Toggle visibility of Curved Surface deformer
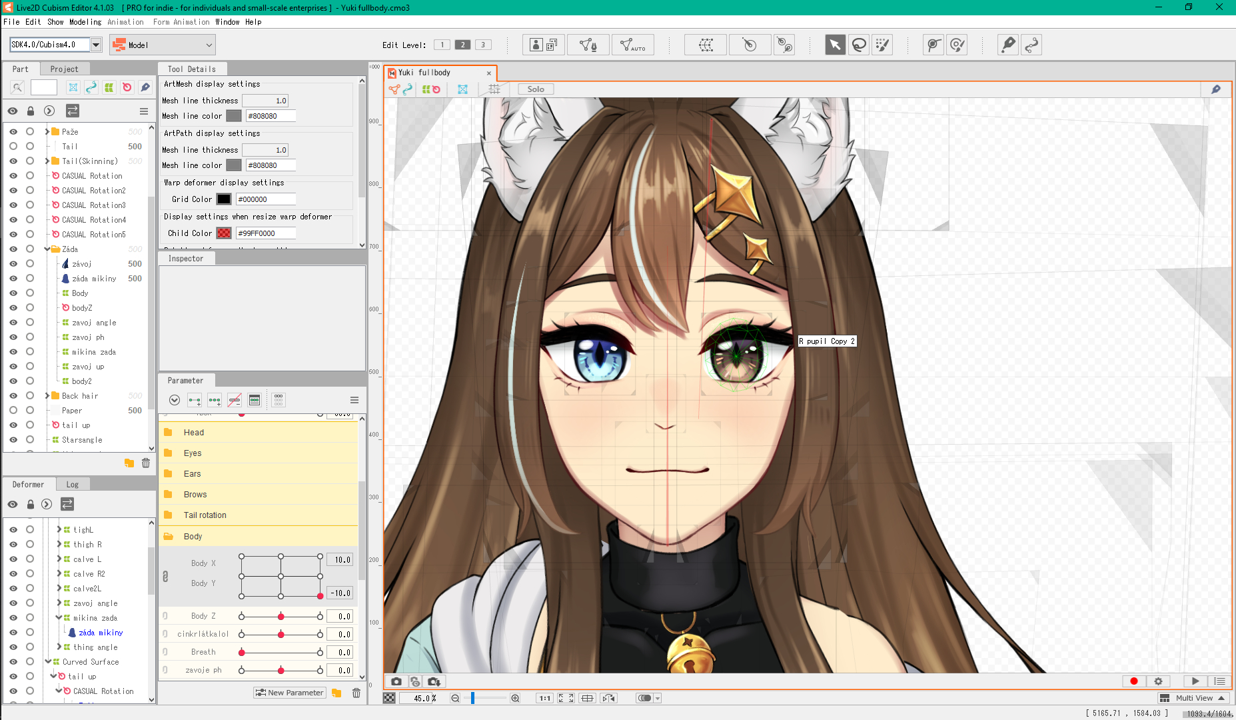Image resolution: width=1236 pixels, height=720 pixels. coord(13,662)
